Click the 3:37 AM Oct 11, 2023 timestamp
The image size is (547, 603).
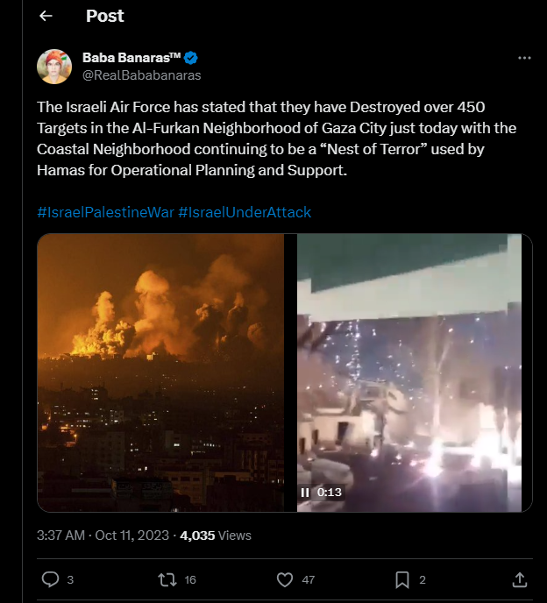pyautogui.click(x=103, y=535)
